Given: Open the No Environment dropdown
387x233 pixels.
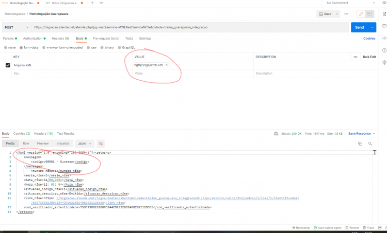Looking at the screenshot, I should pos(350,3).
